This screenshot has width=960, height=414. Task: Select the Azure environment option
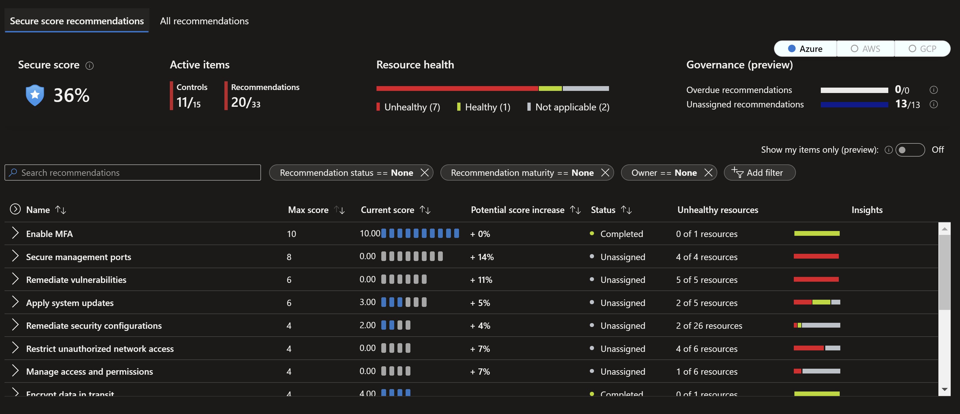(x=805, y=49)
